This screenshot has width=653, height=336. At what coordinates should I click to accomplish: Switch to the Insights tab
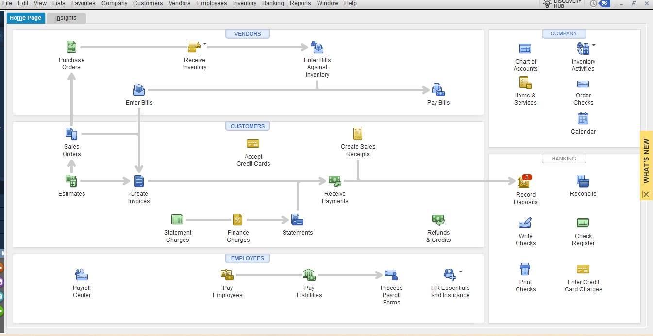click(x=66, y=18)
